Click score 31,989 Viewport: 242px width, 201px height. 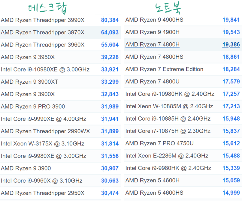[x=110, y=106]
